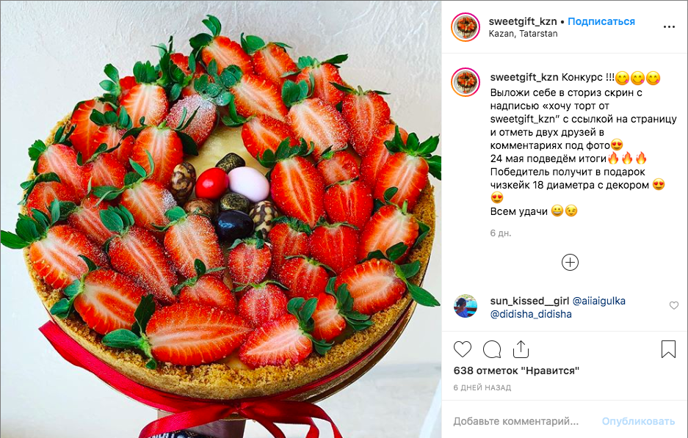The height and width of the screenshot is (438, 688).
Task: View the 638 отметок "Нравится" likes list
Action: [516, 371]
